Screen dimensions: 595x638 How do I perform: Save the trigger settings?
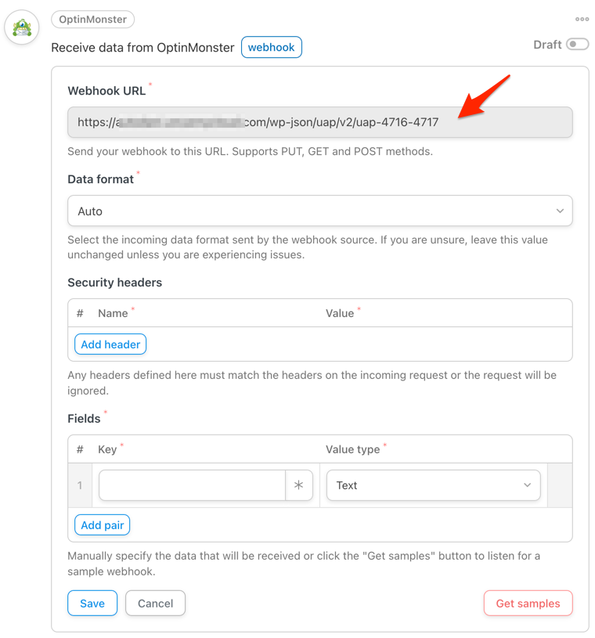92,603
